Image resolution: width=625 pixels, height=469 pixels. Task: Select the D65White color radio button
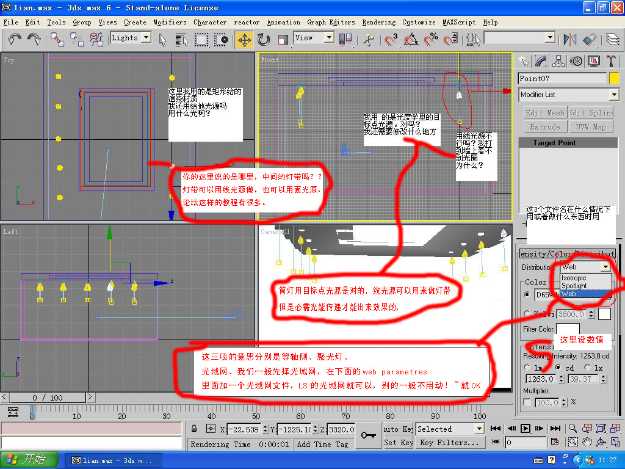point(527,295)
